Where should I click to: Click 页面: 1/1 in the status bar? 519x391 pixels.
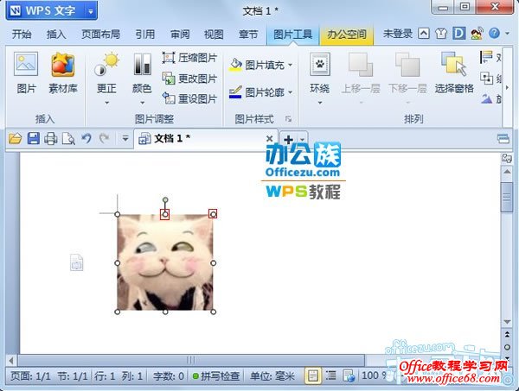click(x=30, y=375)
